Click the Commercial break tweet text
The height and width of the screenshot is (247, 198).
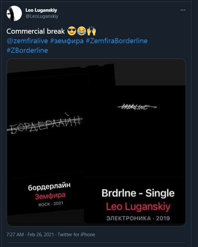(36, 31)
